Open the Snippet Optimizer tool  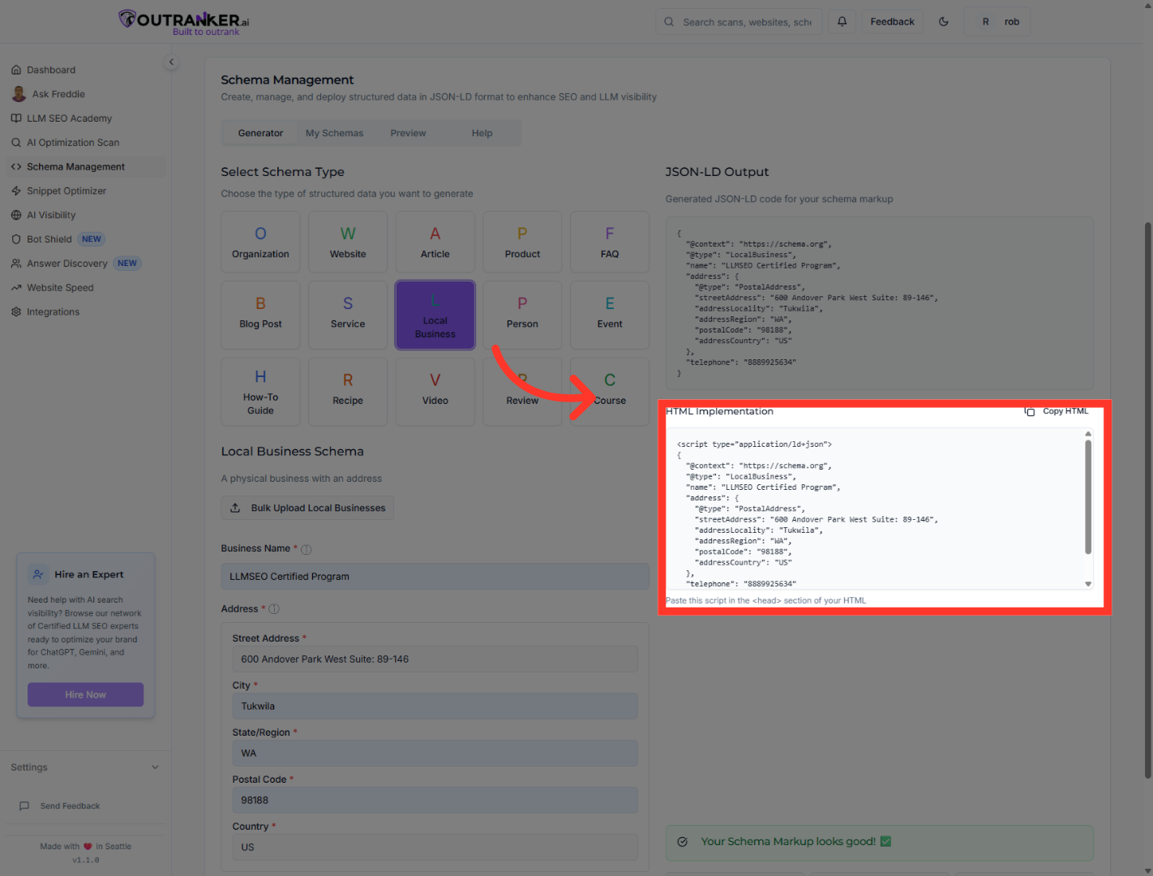(66, 191)
